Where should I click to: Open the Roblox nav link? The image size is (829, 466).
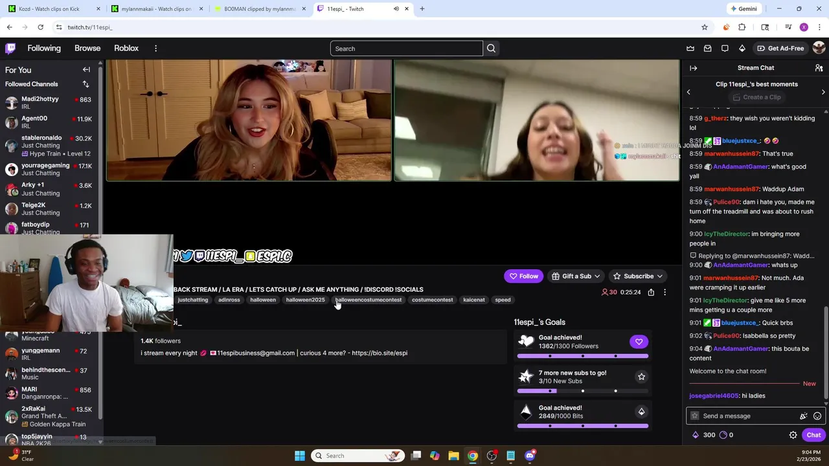[x=126, y=49]
